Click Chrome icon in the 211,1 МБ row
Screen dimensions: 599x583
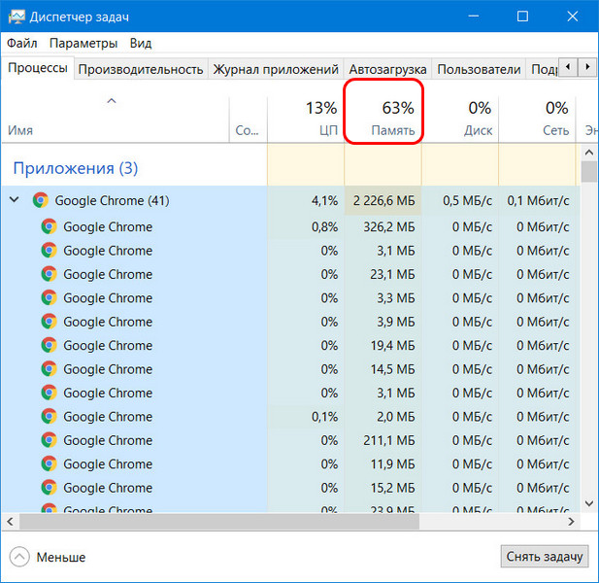tap(49, 440)
